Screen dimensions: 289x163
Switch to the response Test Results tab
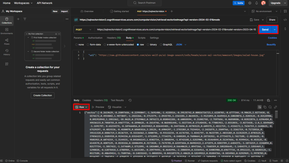[x=117, y=100]
